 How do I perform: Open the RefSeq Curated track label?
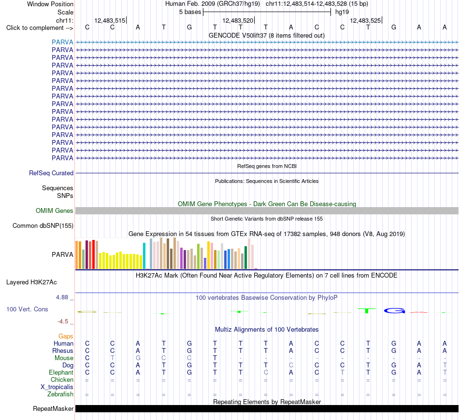point(51,173)
